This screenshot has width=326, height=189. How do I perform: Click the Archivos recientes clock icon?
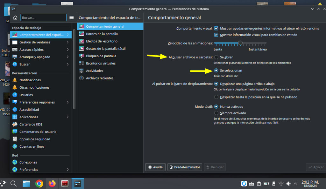[81, 78]
